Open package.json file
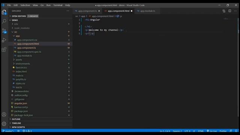This screenshot has height=135, width=240. (x=21, y=111)
